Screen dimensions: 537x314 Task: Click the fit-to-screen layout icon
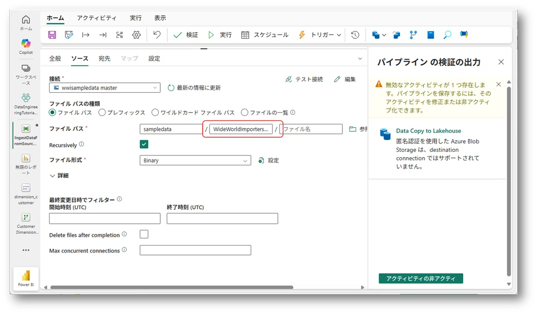point(119,35)
